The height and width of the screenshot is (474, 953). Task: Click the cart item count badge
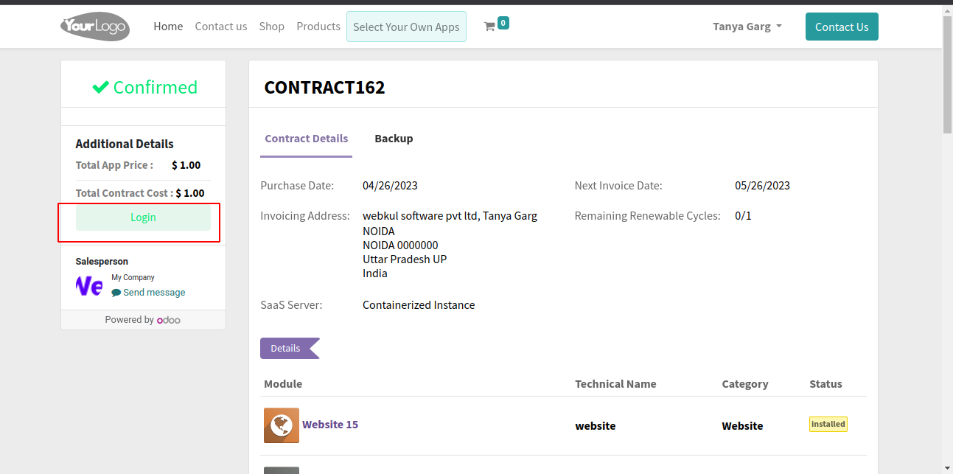(503, 23)
